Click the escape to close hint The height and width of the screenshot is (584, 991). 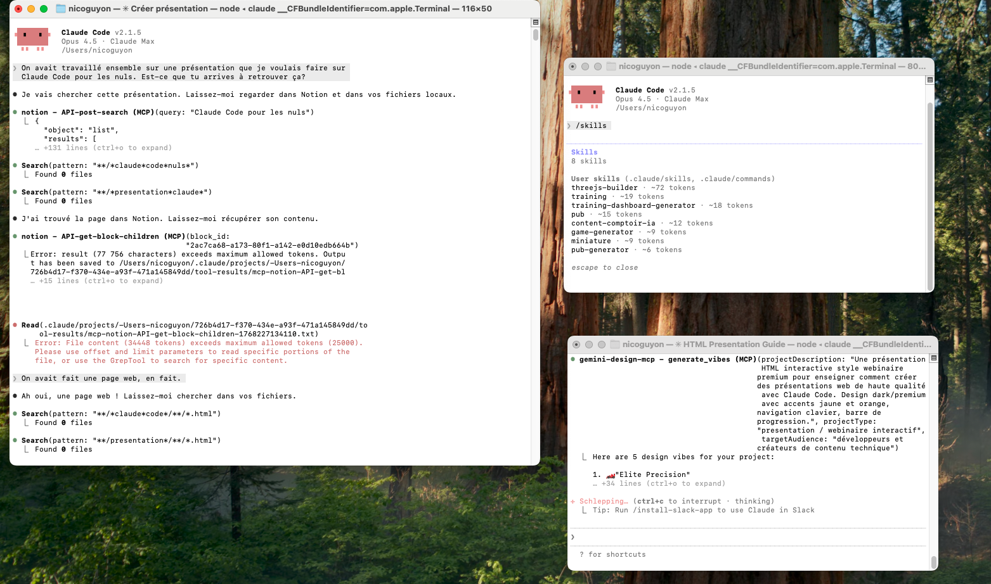tap(604, 267)
